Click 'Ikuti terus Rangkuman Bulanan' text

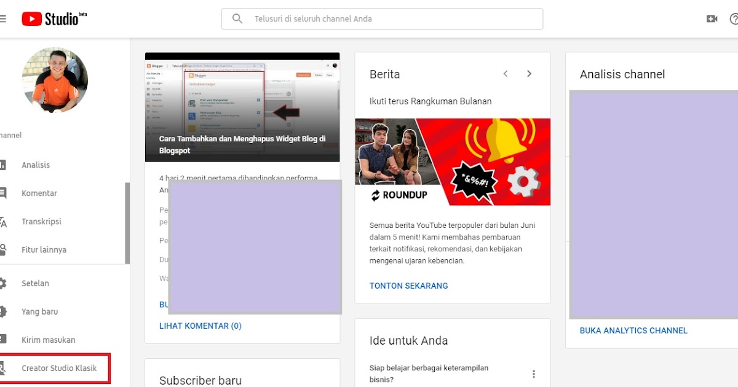(x=430, y=101)
